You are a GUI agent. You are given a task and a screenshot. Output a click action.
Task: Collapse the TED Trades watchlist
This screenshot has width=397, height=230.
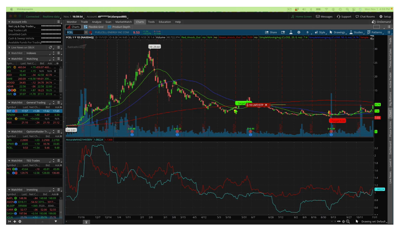pos(9,160)
